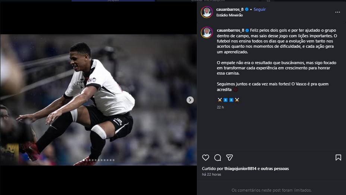Click the profile avatar beside the caption
This screenshot has width=346, height=195.
pyautogui.click(x=207, y=32)
